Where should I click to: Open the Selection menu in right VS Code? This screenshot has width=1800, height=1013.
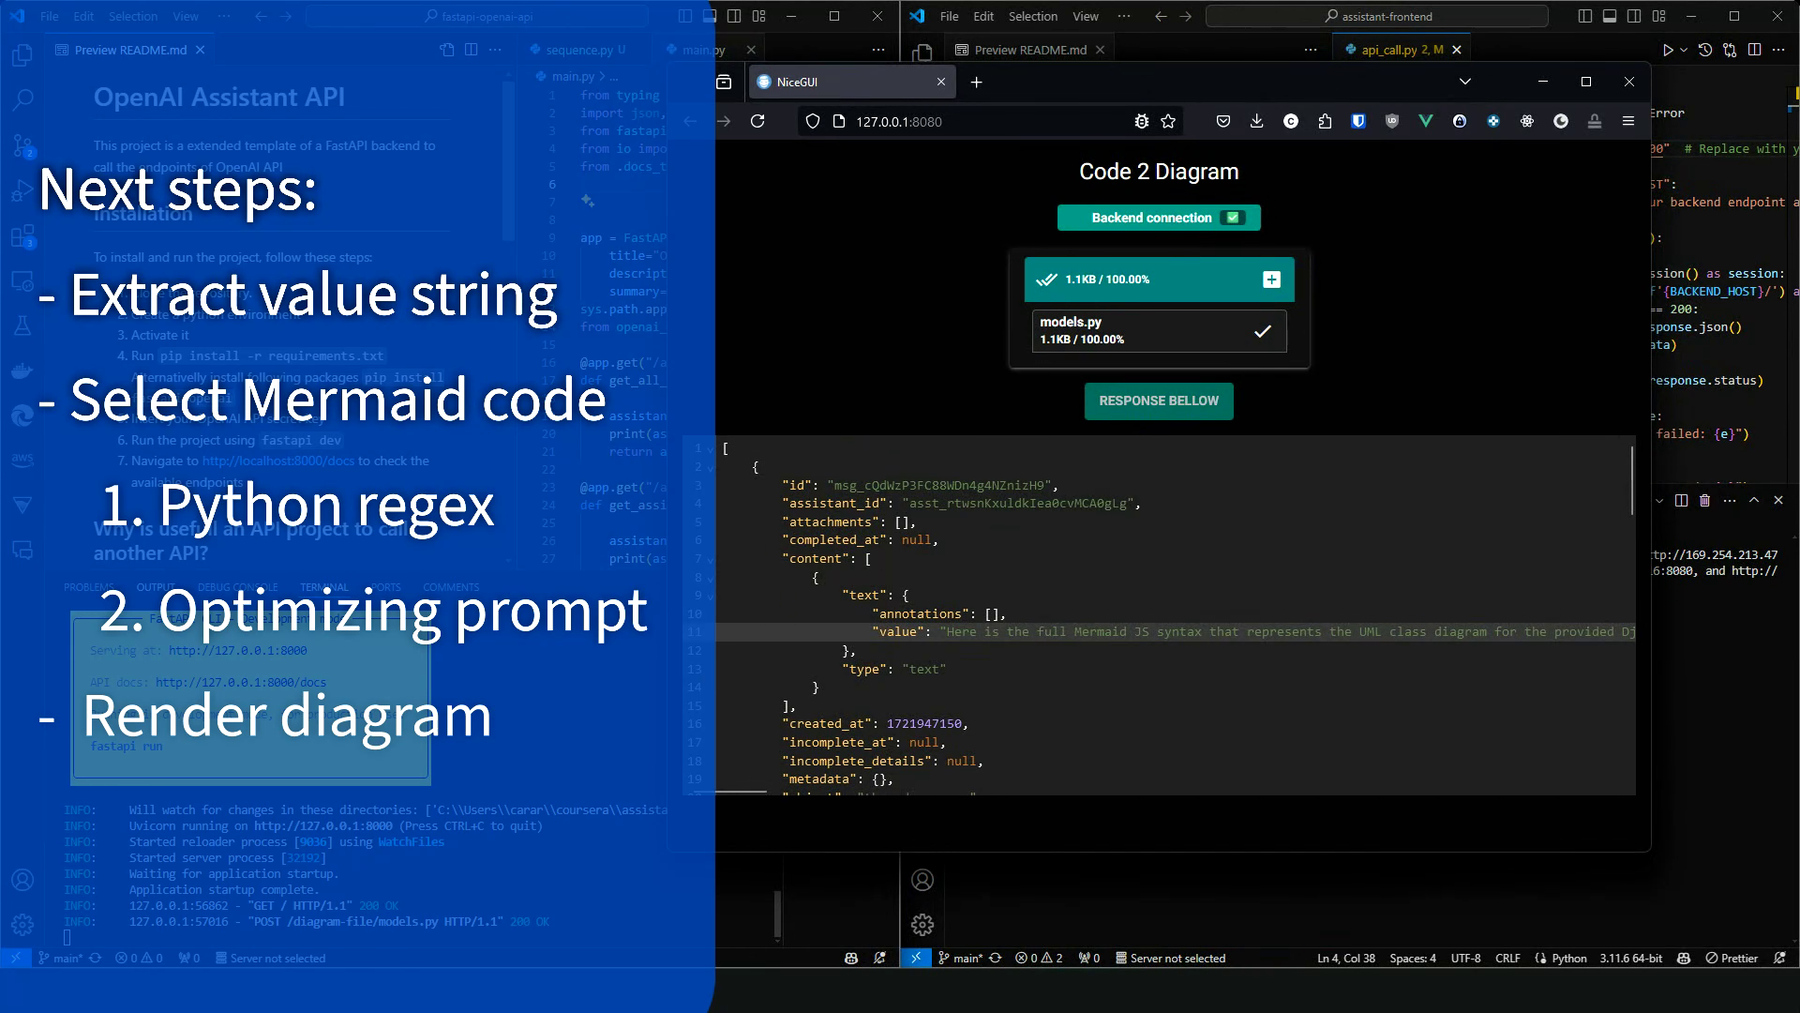(x=1032, y=16)
